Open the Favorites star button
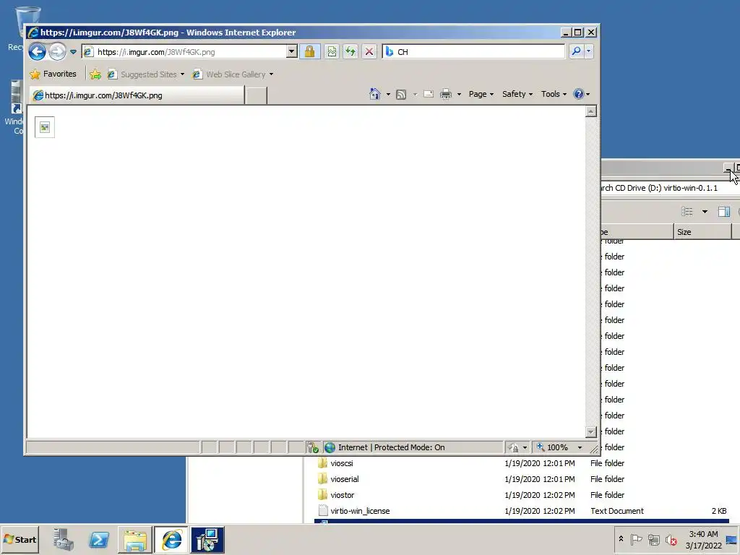This screenshot has height=555, width=740. [x=53, y=74]
